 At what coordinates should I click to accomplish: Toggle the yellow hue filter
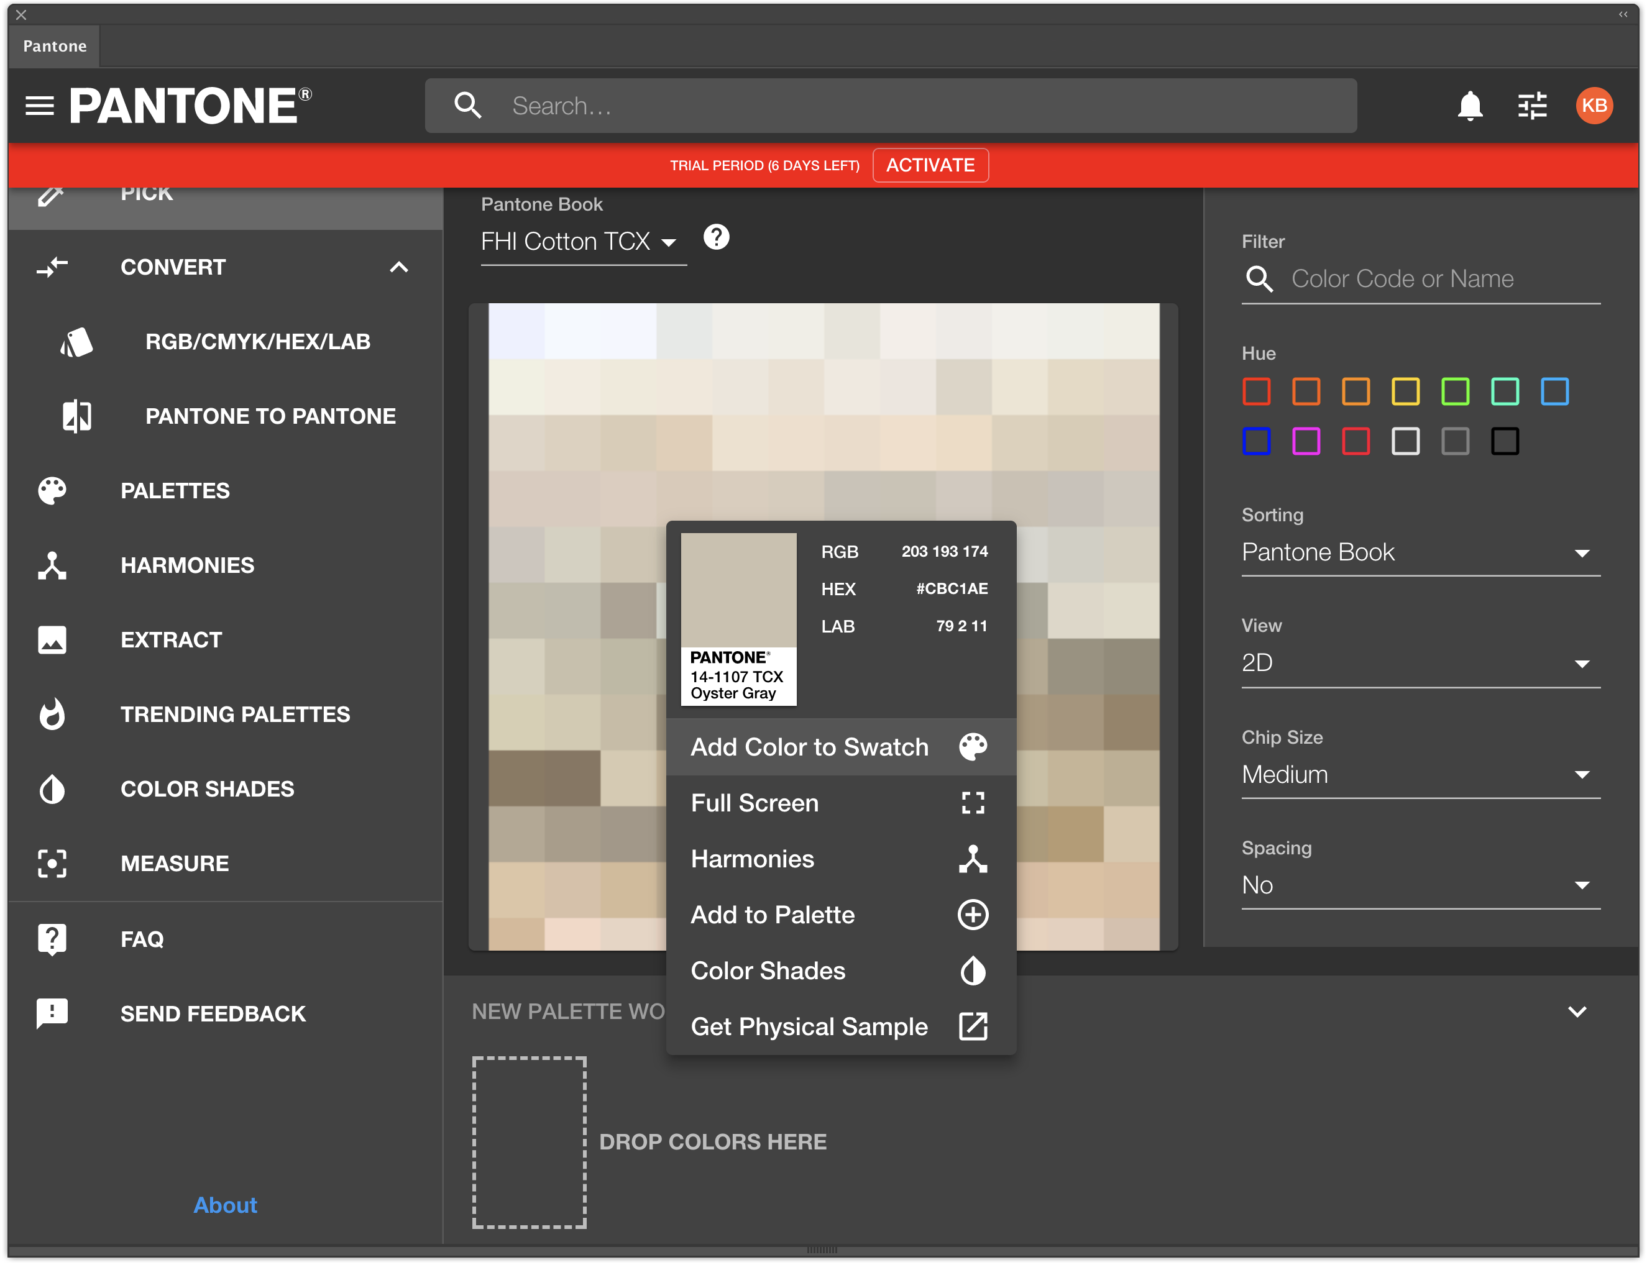coord(1405,392)
